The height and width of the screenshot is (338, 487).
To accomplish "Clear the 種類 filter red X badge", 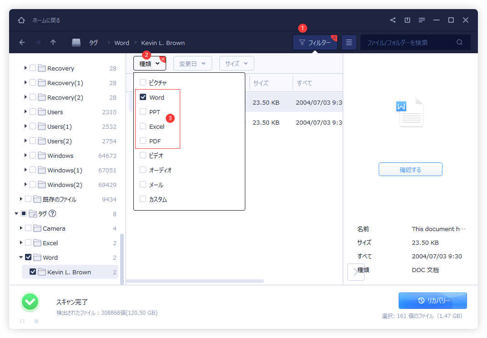I will click(x=163, y=59).
